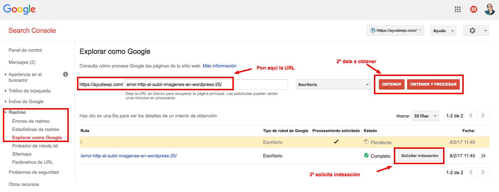Open Parámetros de URL
The height and width of the screenshot is (192, 499).
pyautogui.click(x=32, y=162)
